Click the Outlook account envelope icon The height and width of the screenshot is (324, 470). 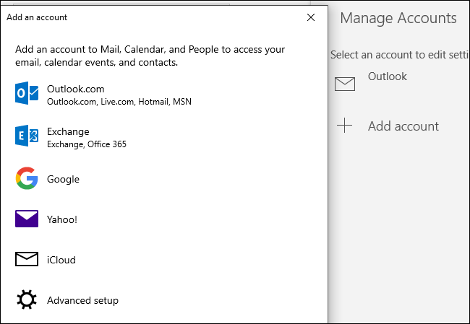pyautogui.click(x=345, y=84)
